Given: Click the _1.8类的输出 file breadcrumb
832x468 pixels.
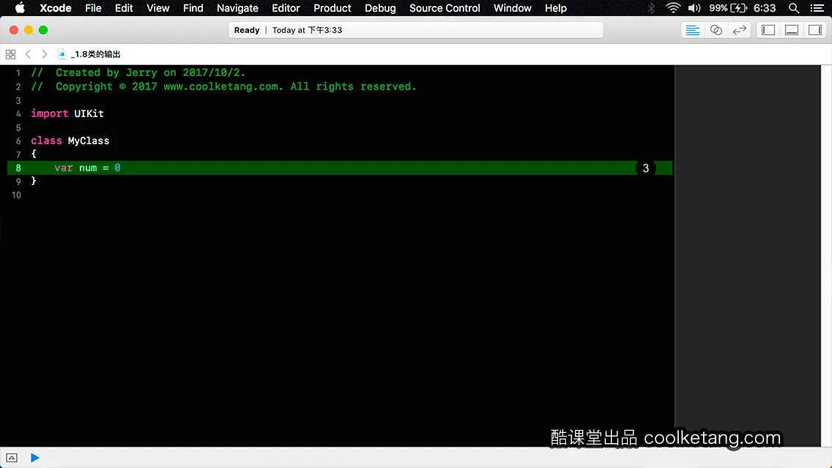Looking at the screenshot, I should point(95,54).
